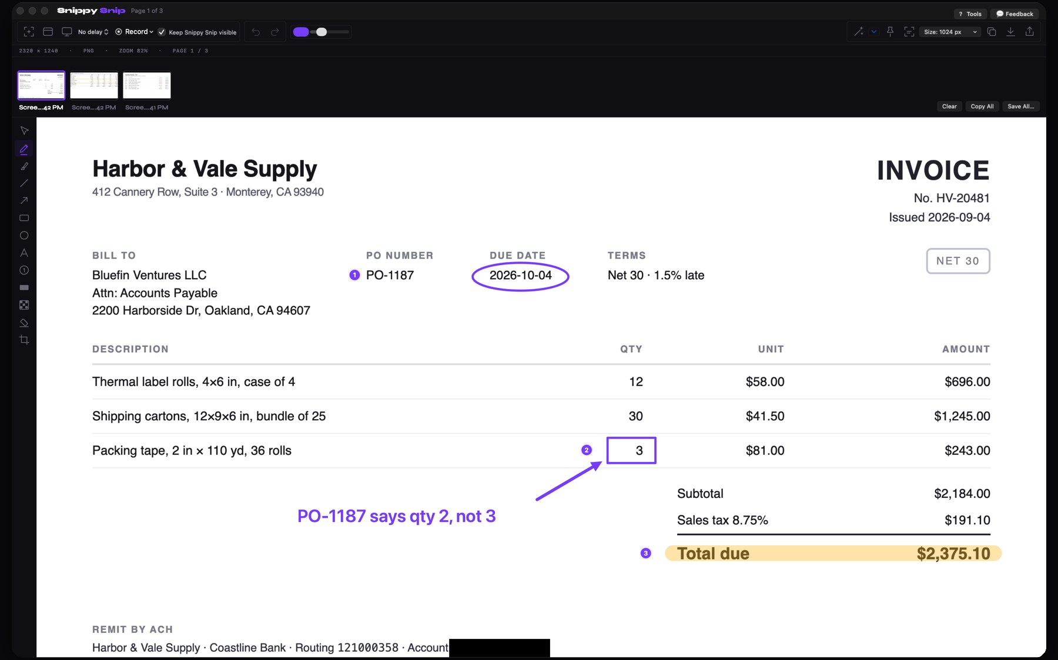Image resolution: width=1058 pixels, height=660 pixels.
Task: Click the PNG format status text
Action: tap(89, 51)
